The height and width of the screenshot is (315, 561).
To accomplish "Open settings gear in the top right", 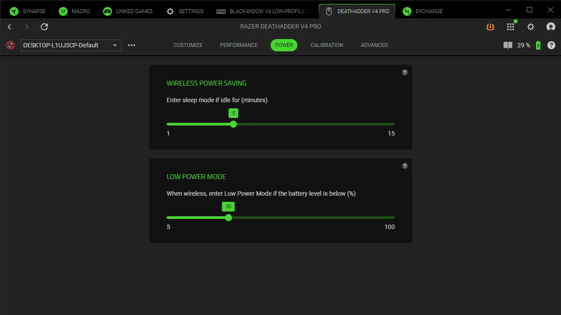I will 531,27.
